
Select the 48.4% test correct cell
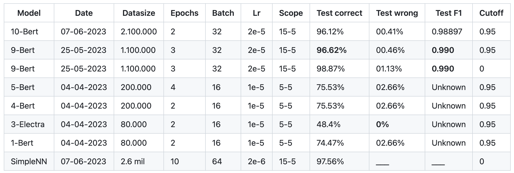(x=328, y=124)
